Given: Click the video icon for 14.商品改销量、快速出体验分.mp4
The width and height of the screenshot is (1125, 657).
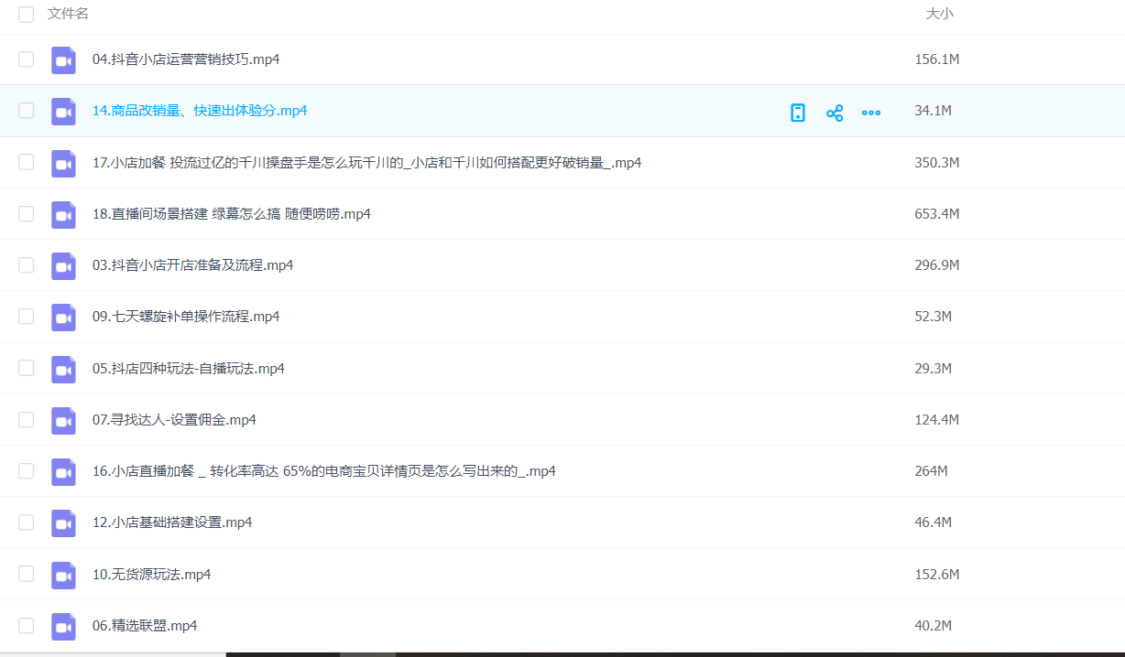Looking at the screenshot, I should pyautogui.click(x=63, y=112).
